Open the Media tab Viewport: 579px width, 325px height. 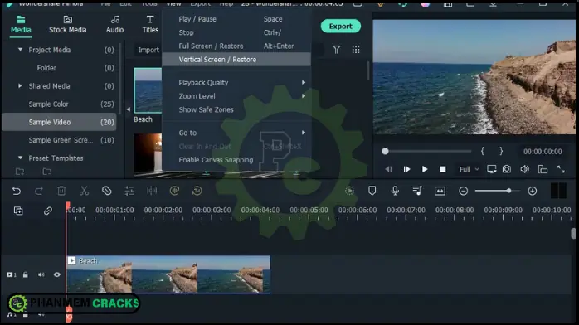pos(21,24)
